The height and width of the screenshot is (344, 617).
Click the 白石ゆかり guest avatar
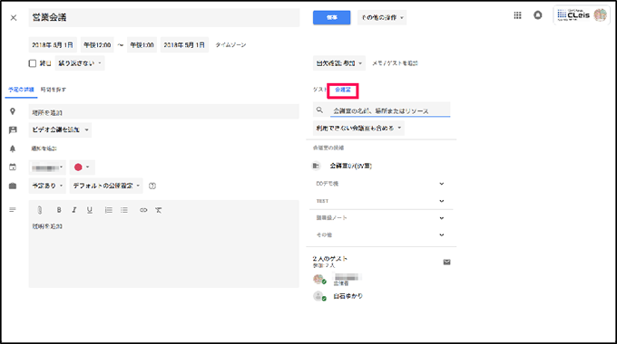pyautogui.click(x=319, y=296)
